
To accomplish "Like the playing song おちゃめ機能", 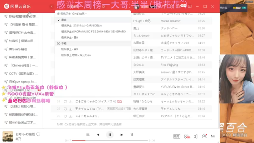I will click(x=38, y=134).
